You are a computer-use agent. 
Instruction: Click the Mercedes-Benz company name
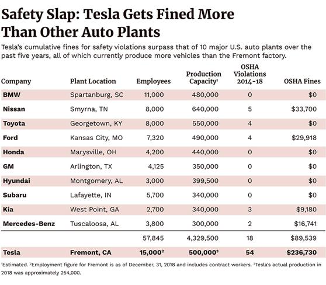click(29, 224)
